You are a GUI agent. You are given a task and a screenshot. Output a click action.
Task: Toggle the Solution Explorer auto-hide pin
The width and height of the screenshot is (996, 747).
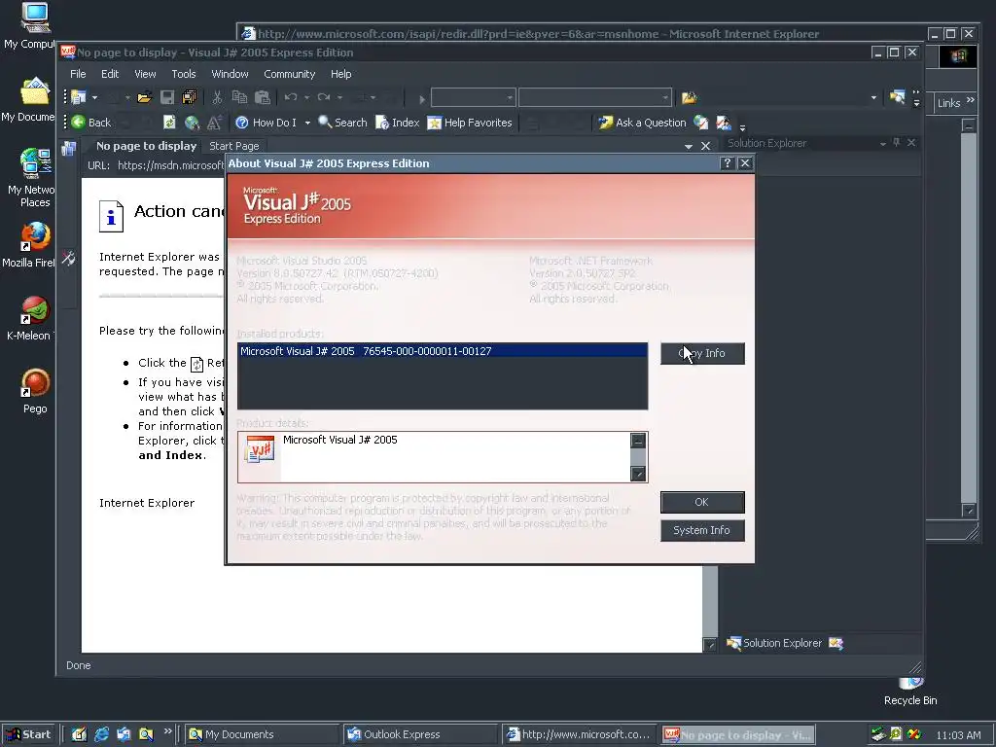[896, 143]
